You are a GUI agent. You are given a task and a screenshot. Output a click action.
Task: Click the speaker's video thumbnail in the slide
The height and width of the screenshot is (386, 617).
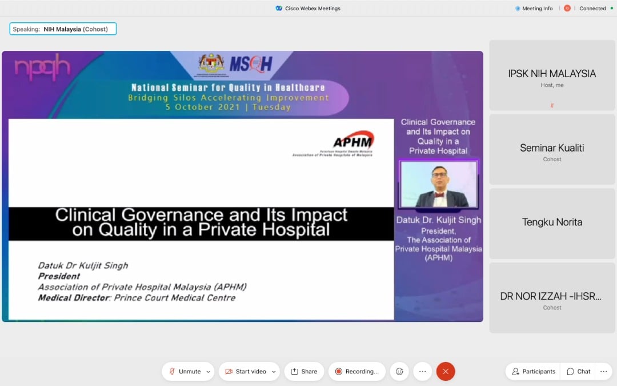pyautogui.click(x=438, y=184)
